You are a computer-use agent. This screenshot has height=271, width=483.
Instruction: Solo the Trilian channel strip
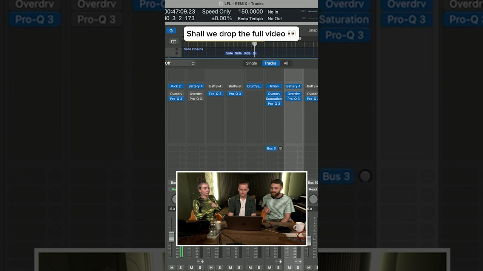pos(278,268)
